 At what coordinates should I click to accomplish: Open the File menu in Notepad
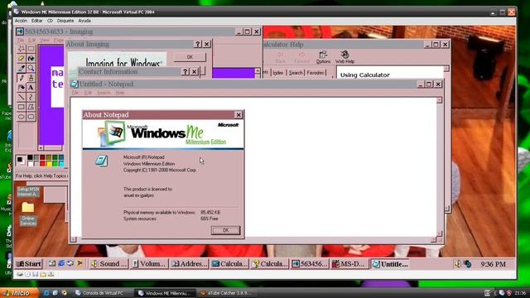[75, 93]
